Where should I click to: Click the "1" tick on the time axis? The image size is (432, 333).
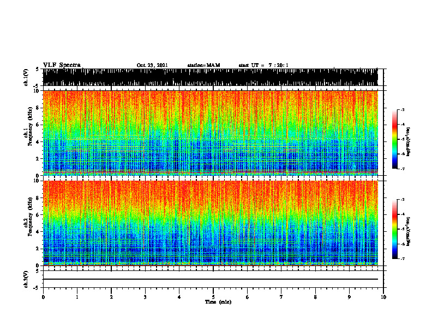(x=77, y=297)
